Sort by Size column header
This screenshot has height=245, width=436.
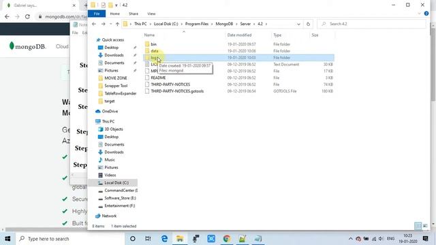click(x=315, y=35)
